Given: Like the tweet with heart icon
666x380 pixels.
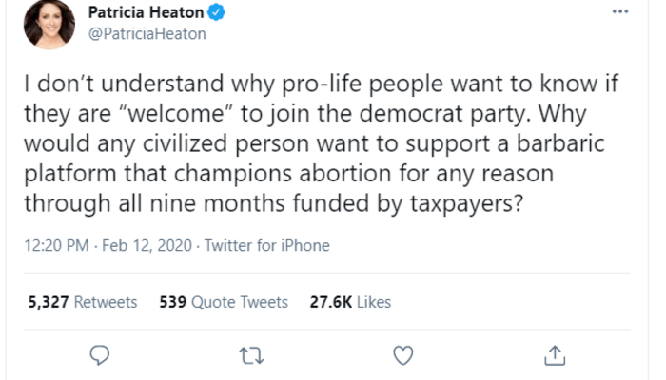Looking at the screenshot, I should coord(403,354).
